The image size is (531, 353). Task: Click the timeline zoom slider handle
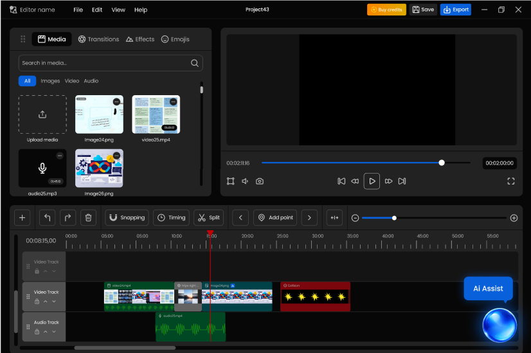pos(394,218)
